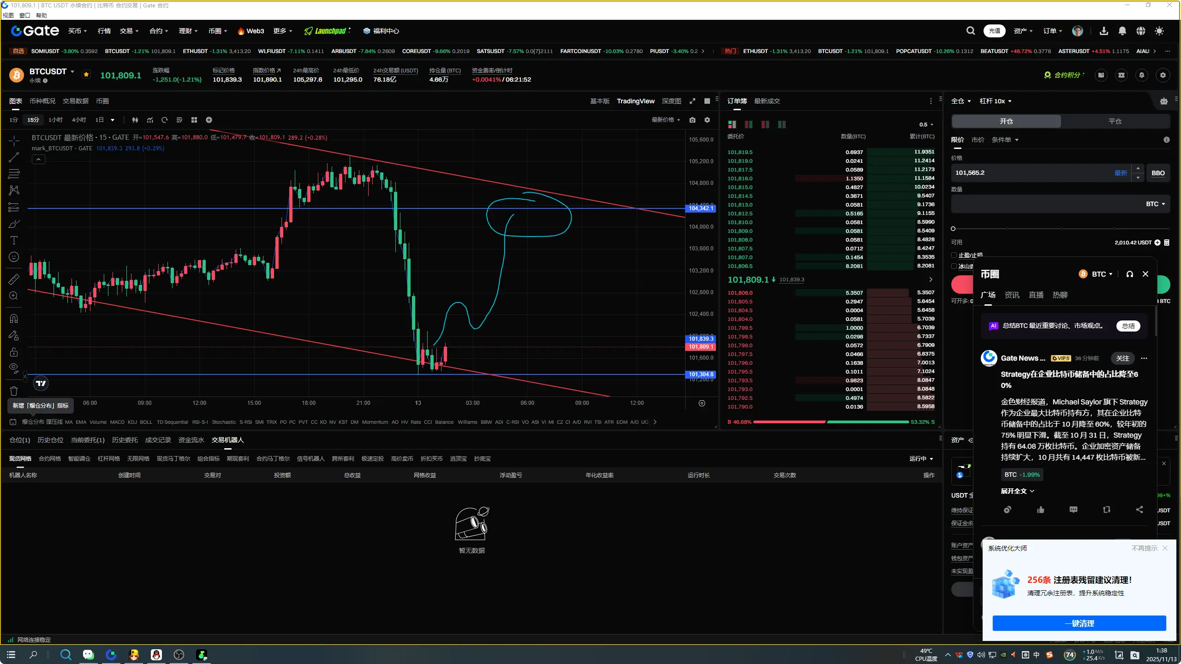This screenshot has height=664, width=1181.
Task: Enable the 止盈/止损 checkbox
Action: (x=954, y=255)
